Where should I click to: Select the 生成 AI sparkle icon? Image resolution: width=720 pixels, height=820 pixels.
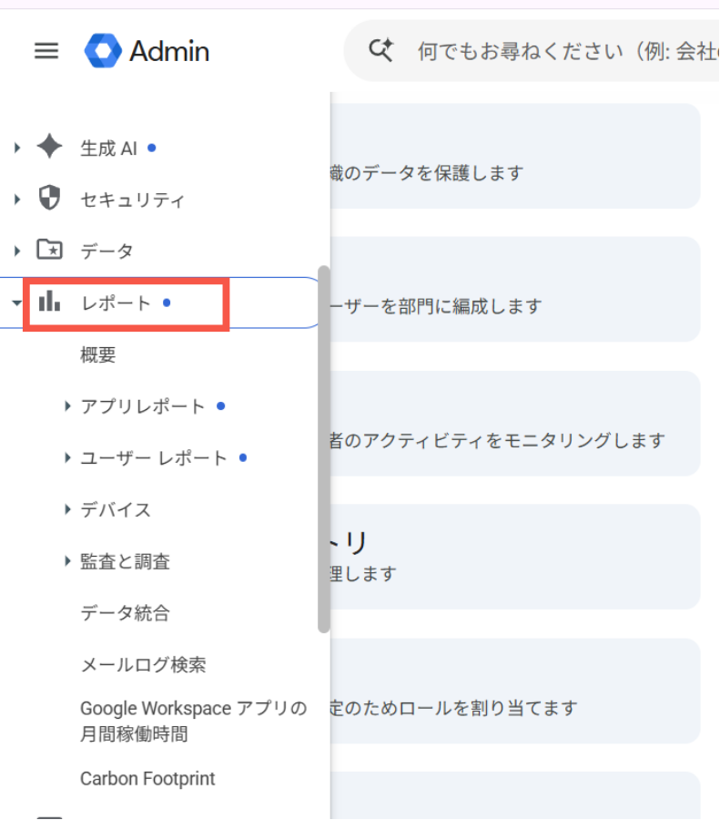50,146
